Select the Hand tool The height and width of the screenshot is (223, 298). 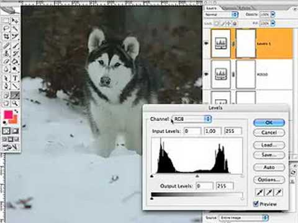click(6, 103)
